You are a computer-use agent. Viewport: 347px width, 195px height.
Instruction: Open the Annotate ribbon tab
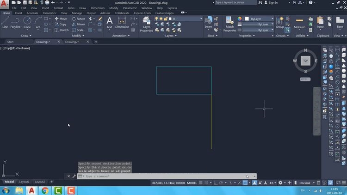click(32, 13)
